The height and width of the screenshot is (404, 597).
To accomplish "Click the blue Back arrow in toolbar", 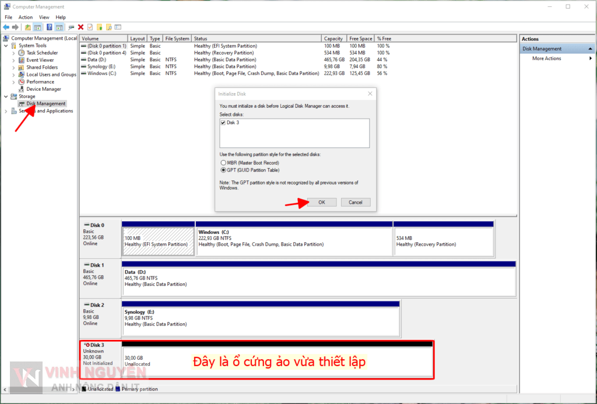I will point(6,27).
